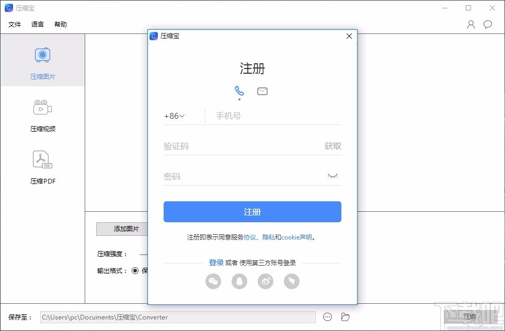Toggle password visibility eye icon

click(x=332, y=176)
